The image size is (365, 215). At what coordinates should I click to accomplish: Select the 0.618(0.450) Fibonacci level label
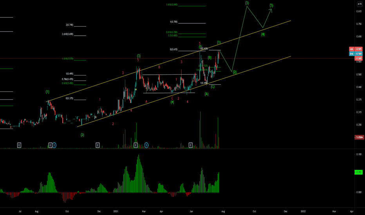67,83
